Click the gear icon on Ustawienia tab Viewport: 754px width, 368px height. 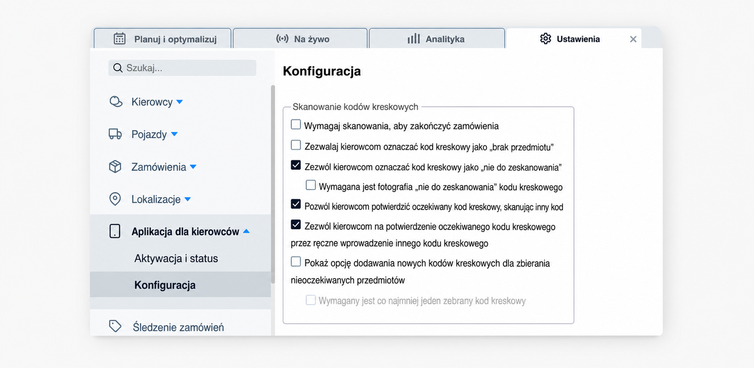(546, 39)
